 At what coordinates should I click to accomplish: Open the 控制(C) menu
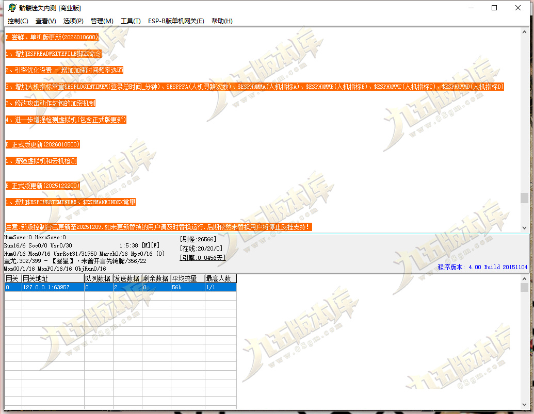coord(18,21)
